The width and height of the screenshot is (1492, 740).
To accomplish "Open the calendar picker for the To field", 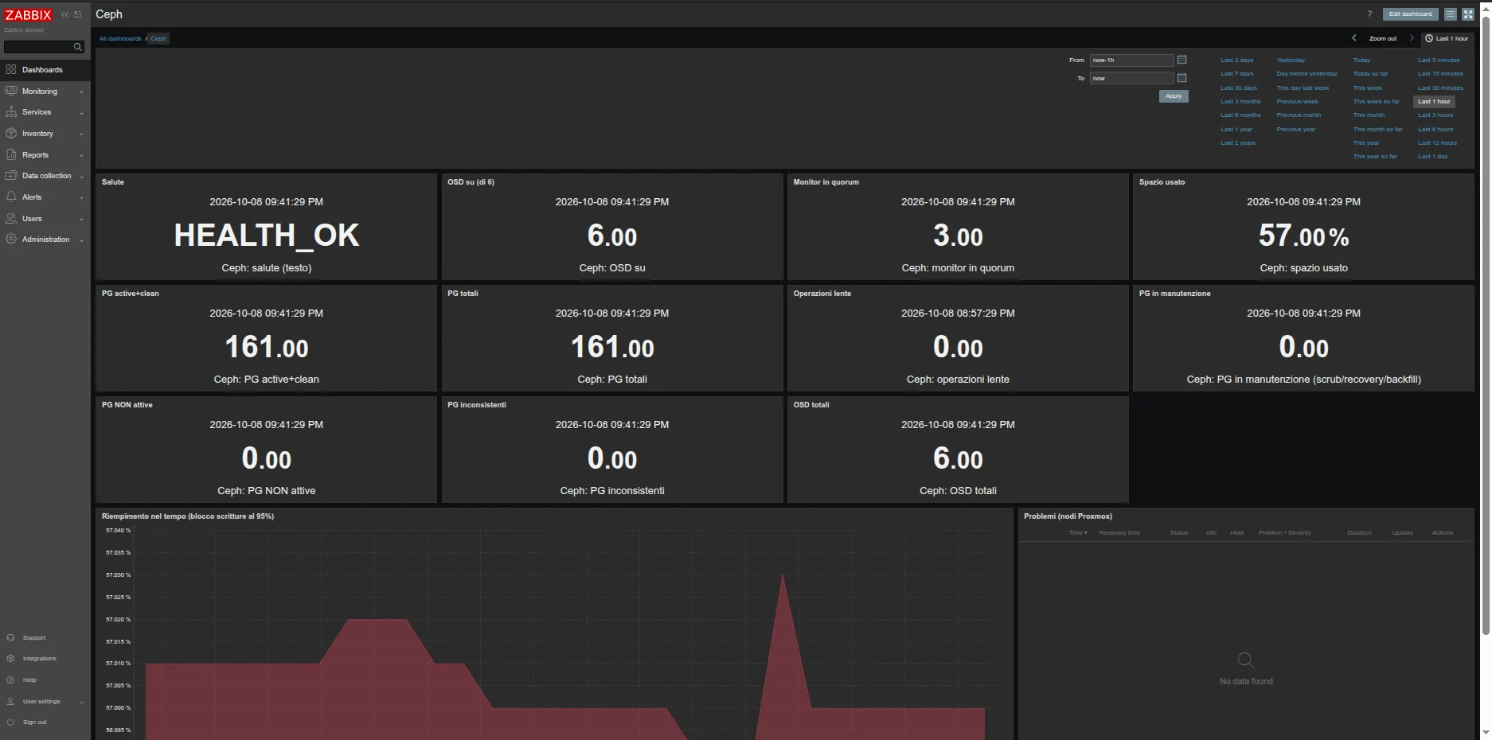I will [1182, 78].
